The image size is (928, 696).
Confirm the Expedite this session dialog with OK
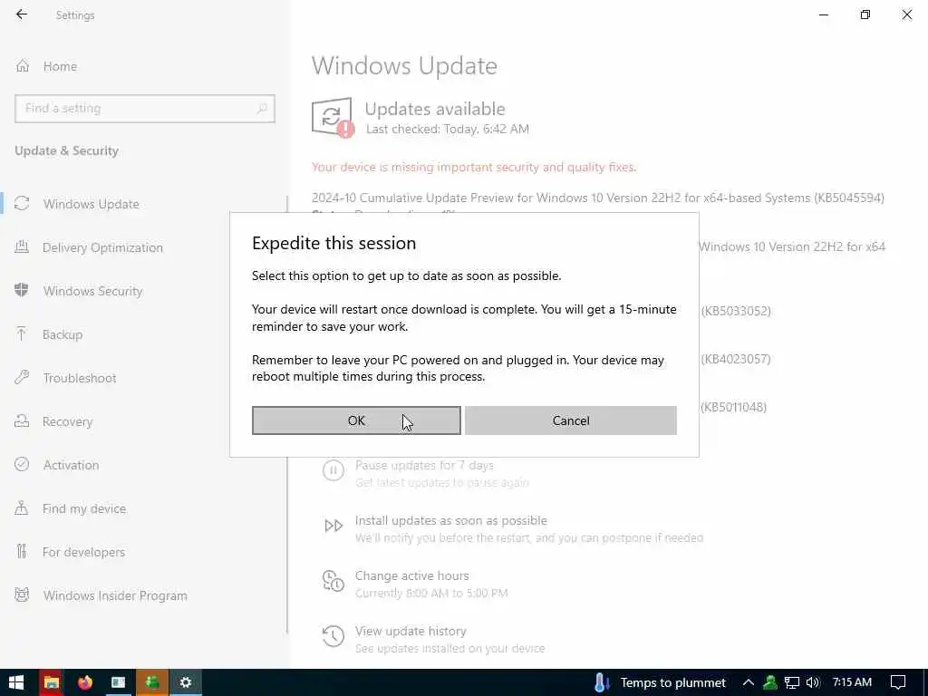(x=356, y=420)
